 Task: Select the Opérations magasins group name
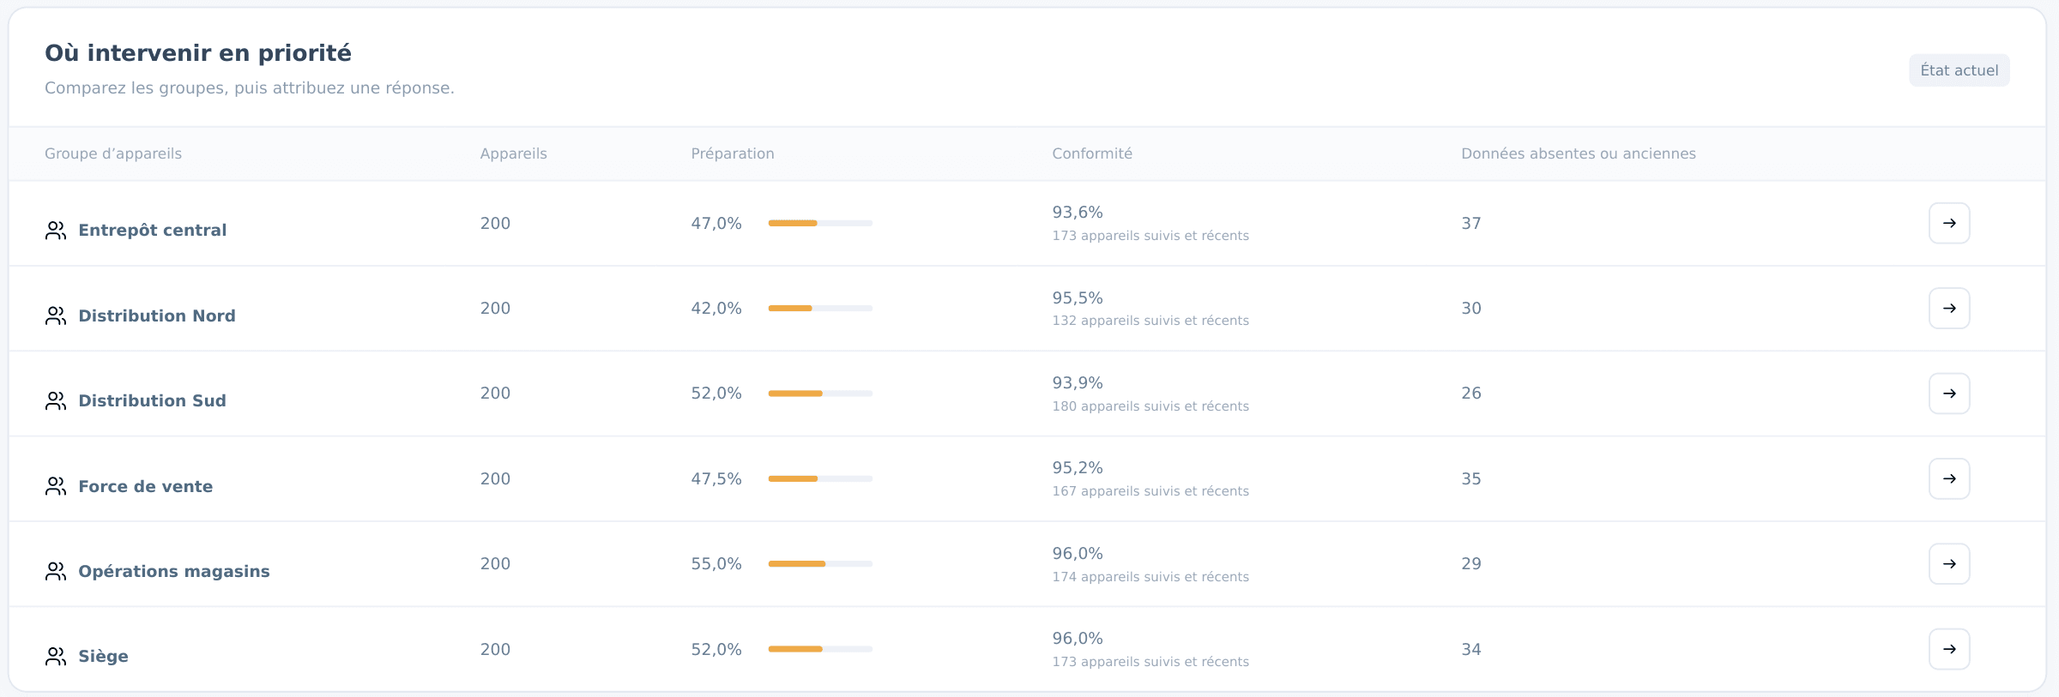174,571
